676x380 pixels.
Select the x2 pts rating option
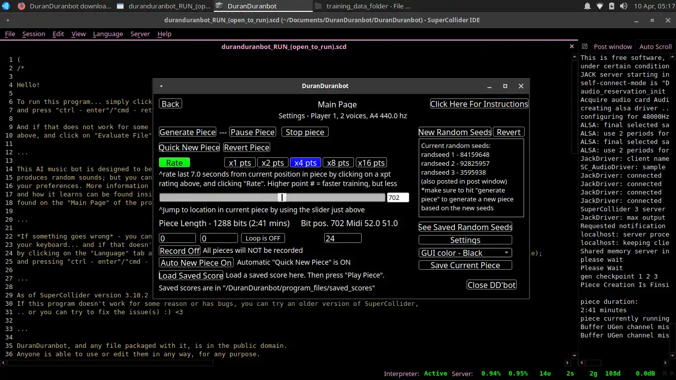point(273,163)
